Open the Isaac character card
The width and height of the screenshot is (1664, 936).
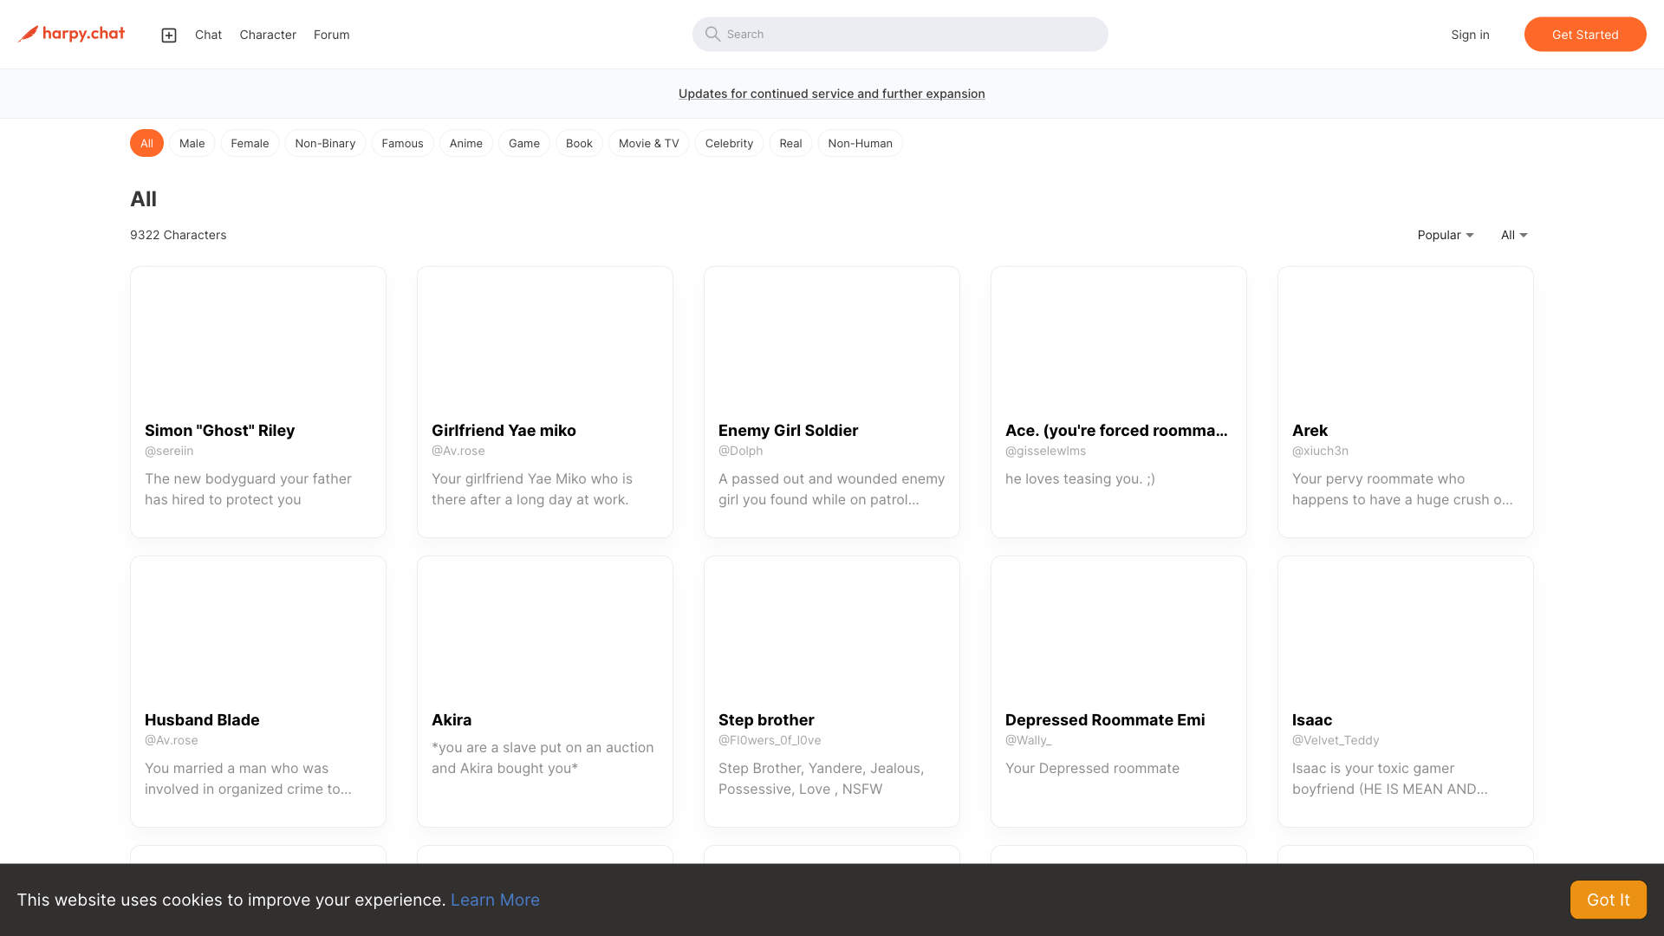point(1406,692)
